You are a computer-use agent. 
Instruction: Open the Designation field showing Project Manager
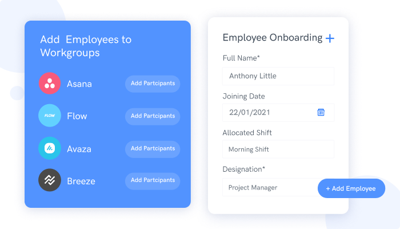pyautogui.click(x=270, y=187)
